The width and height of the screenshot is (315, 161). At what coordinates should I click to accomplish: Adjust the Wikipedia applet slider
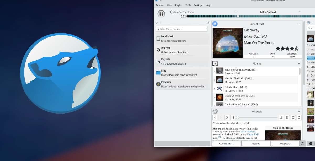pos(257,117)
